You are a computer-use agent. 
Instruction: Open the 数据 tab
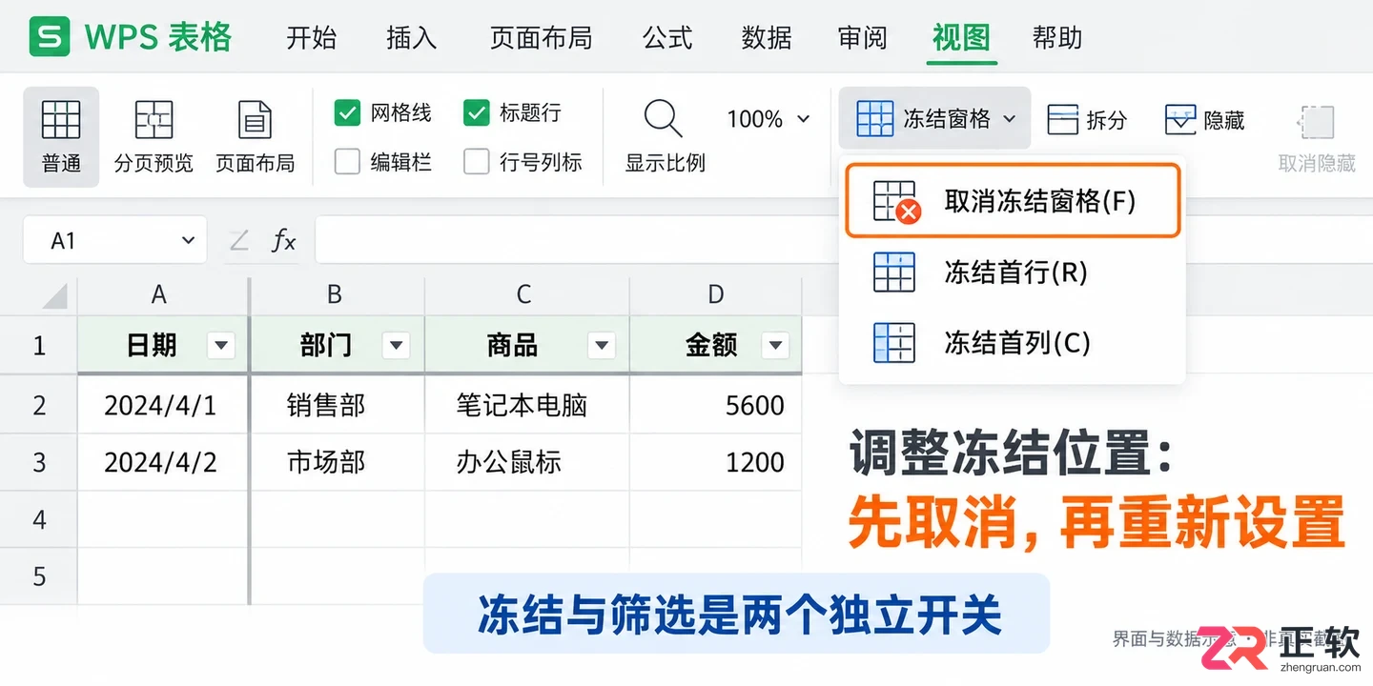[767, 38]
